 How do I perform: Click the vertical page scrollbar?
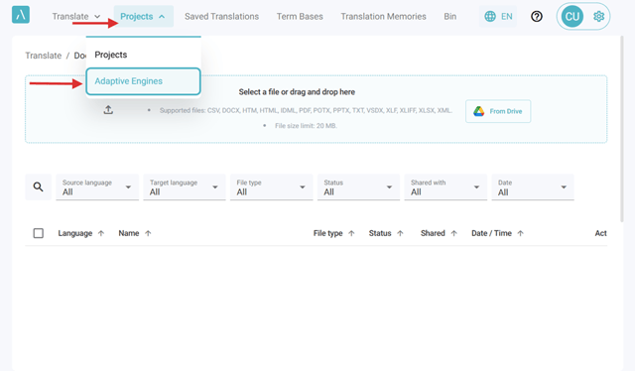pos(622,129)
